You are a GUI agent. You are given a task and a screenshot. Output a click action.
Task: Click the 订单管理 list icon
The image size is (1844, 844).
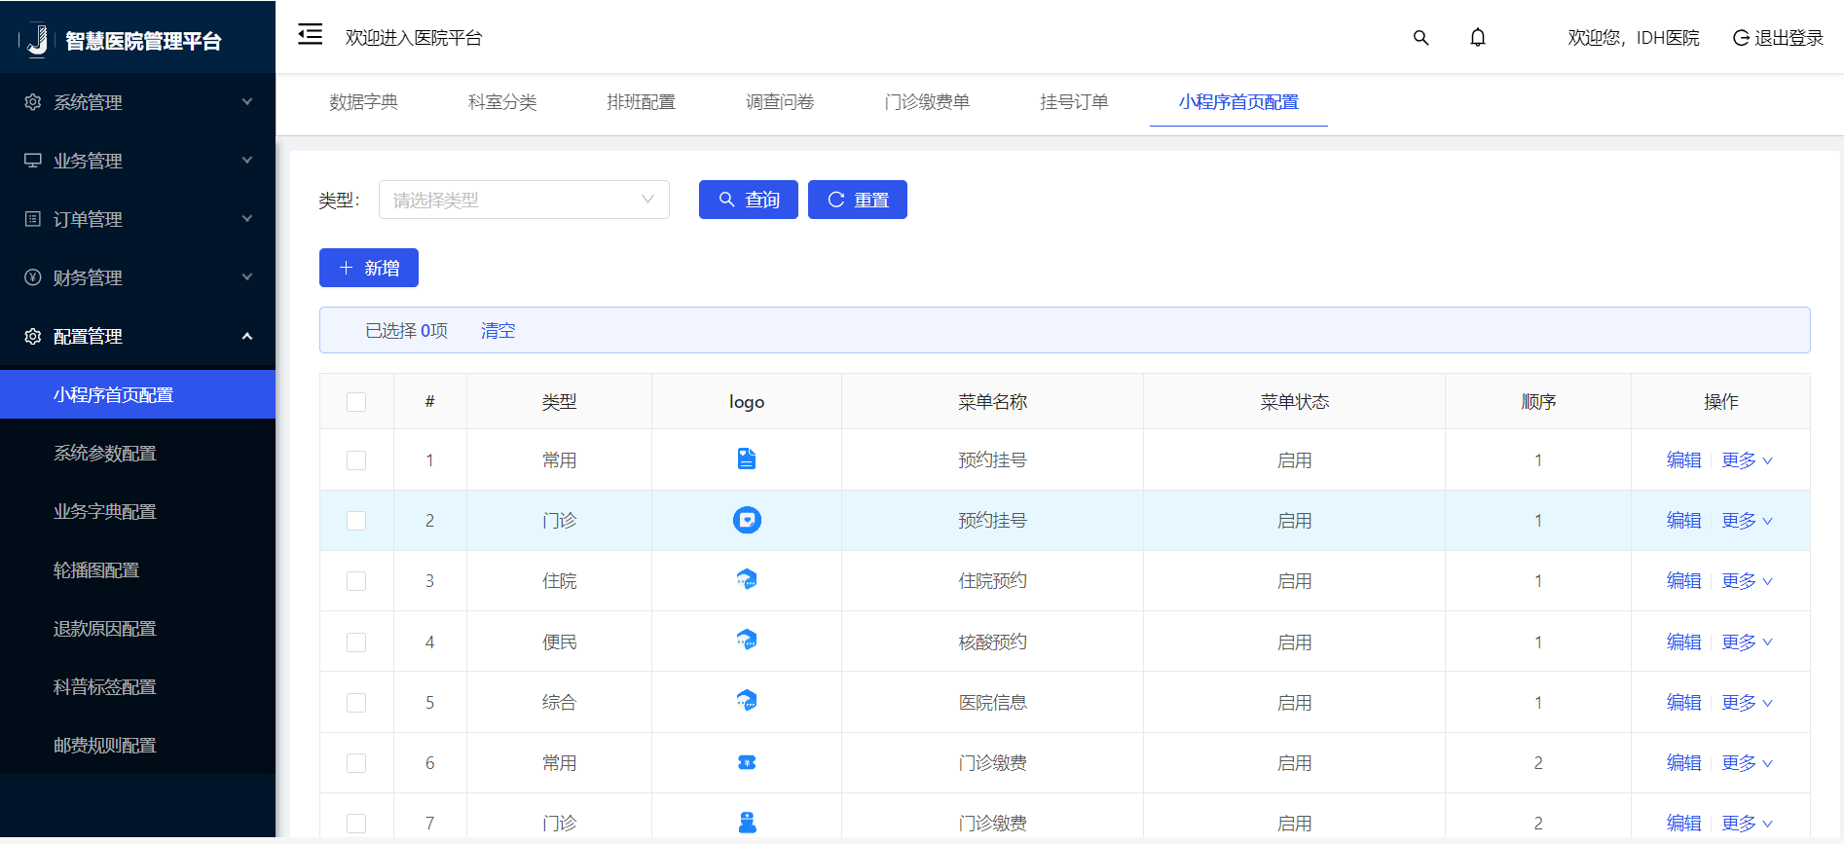coord(33,219)
